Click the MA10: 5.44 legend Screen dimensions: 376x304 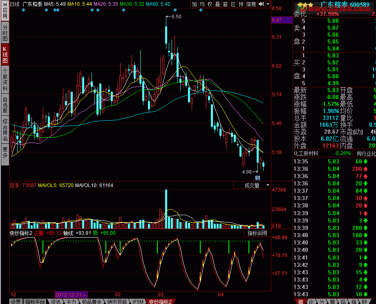(x=80, y=4)
